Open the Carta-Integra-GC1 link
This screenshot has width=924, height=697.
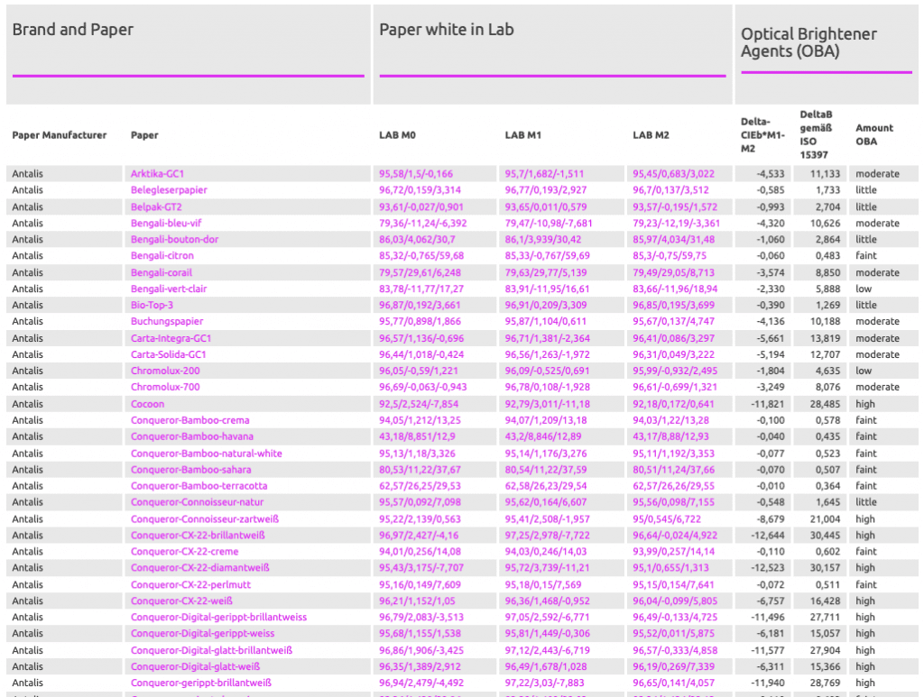(171, 338)
